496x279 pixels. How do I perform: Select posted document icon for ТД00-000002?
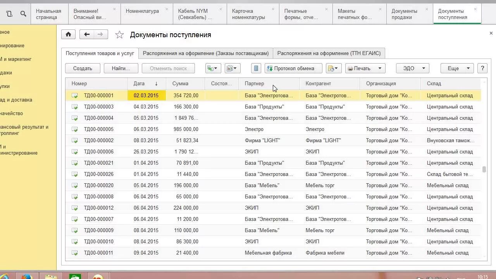coord(75,140)
